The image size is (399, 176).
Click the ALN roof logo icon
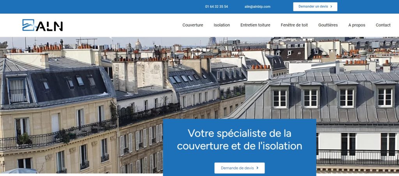(28, 25)
